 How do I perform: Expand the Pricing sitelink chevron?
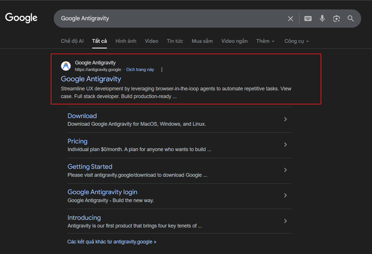click(285, 145)
